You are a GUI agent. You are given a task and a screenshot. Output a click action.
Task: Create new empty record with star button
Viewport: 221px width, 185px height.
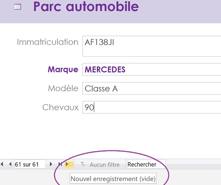tap(69, 164)
